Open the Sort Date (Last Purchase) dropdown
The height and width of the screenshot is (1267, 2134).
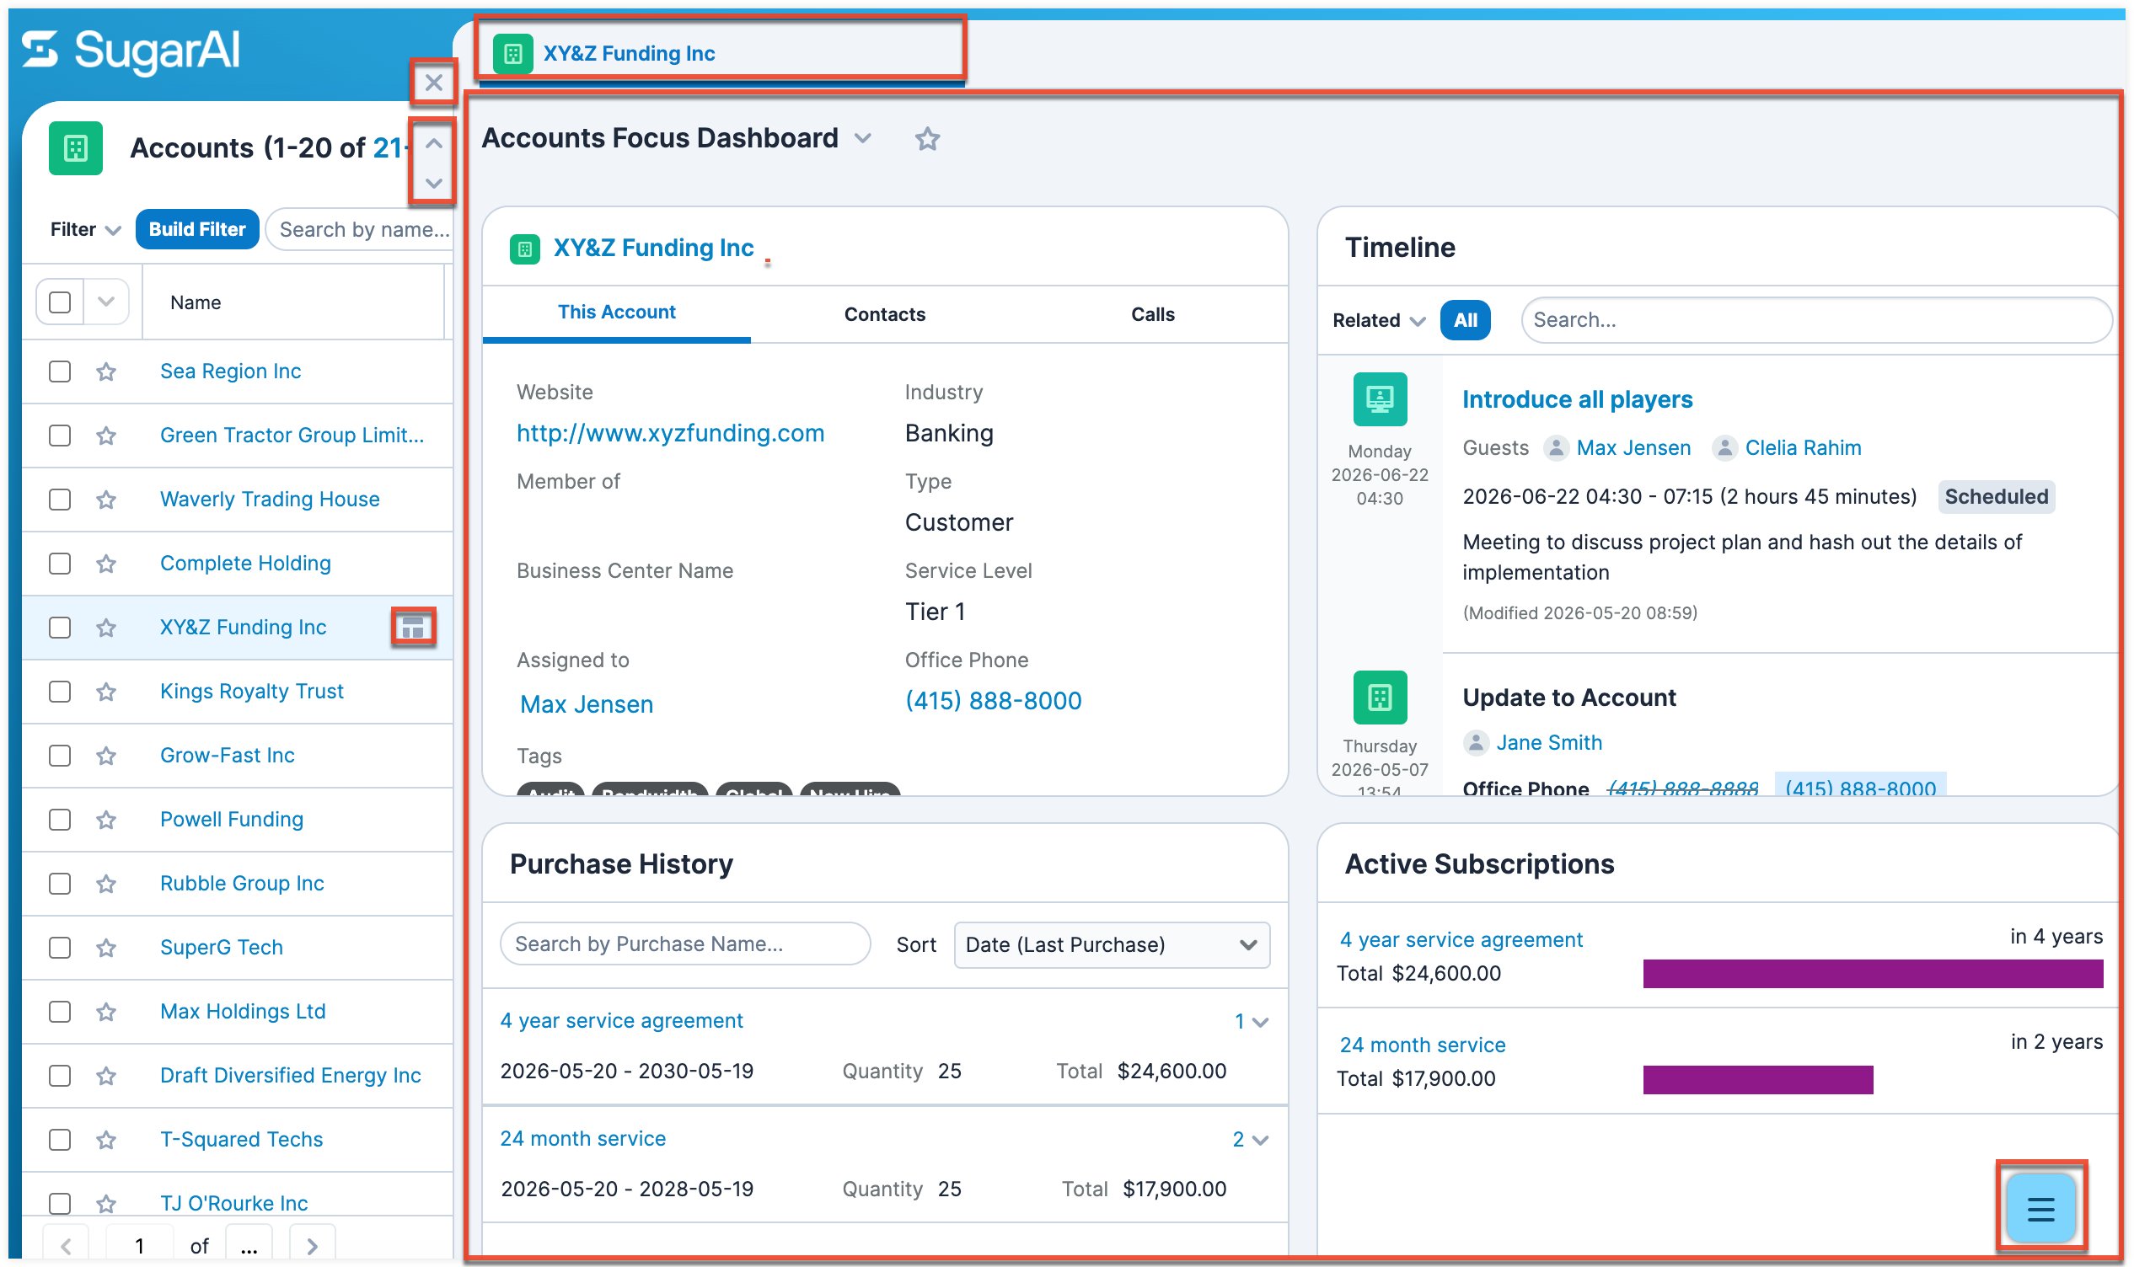coord(1112,944)
